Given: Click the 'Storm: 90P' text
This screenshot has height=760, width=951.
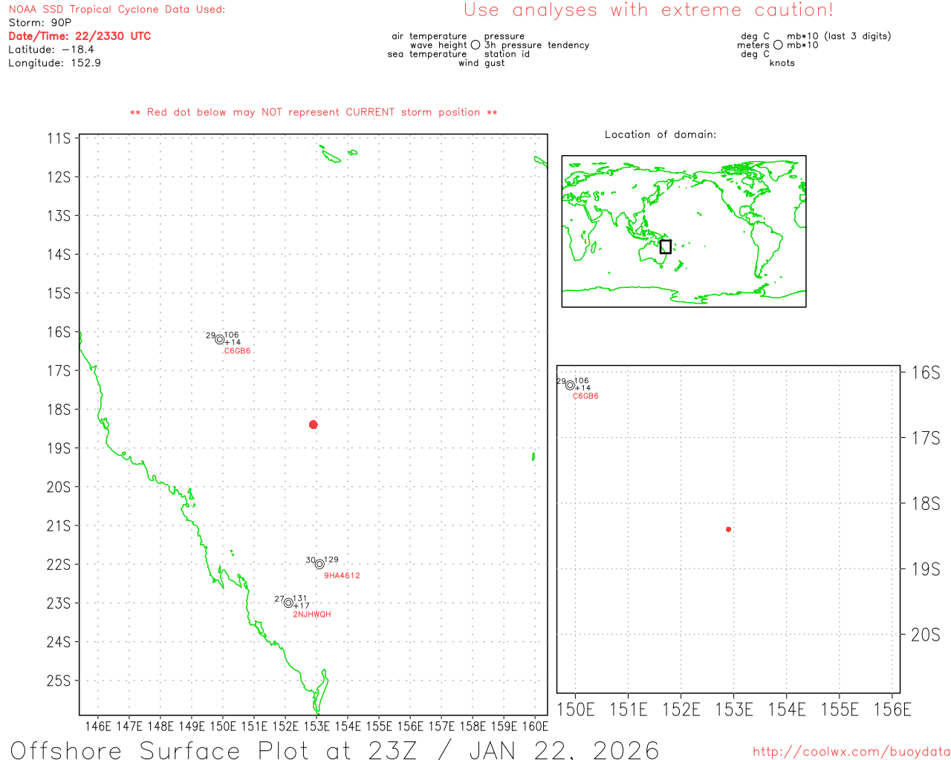Looking at the screenshot, I should [40, 23].
